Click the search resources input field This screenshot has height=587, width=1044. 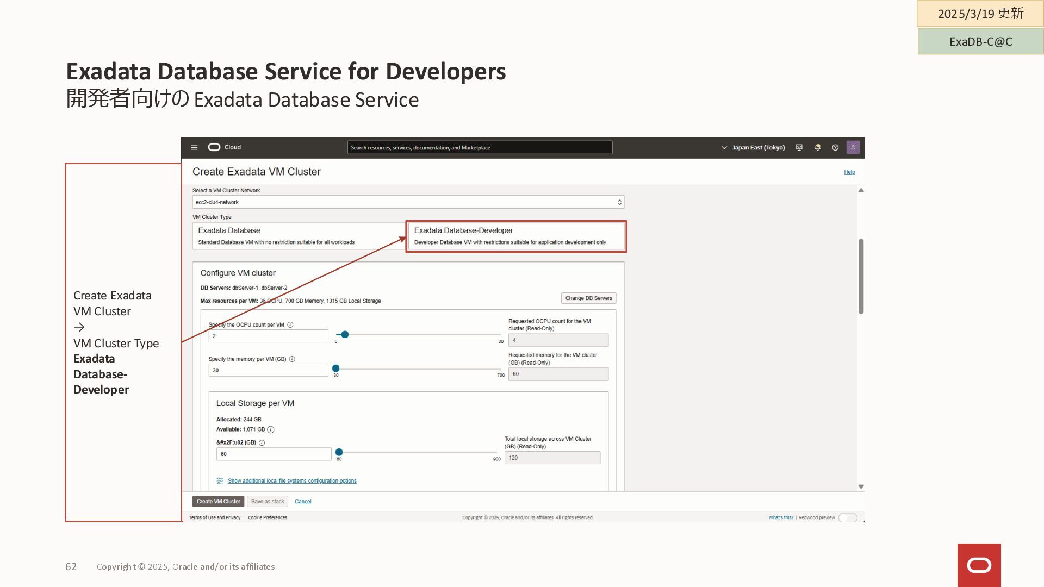coord(480,147)
